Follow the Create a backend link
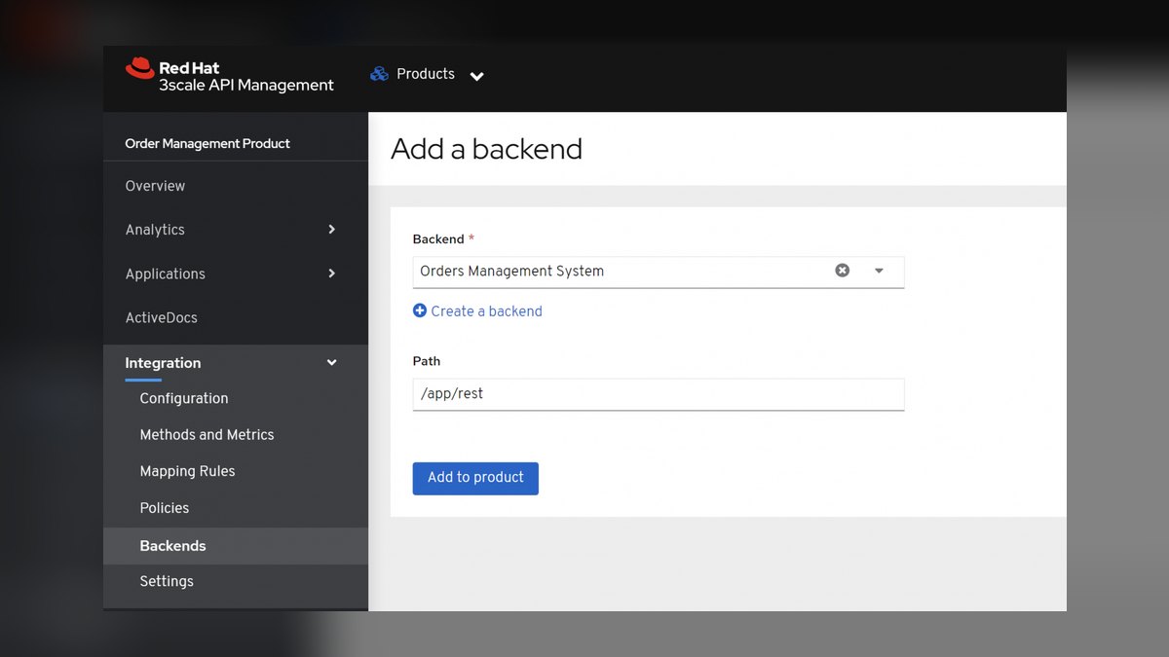This screenshot has width=1169, height=657. 486,311
